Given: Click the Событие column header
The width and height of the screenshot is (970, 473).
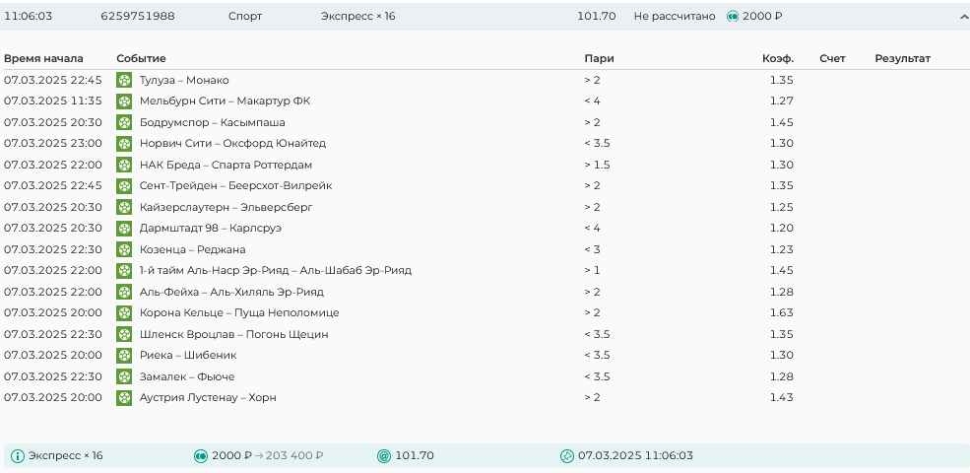Looking at the screenshot, I should (141, 59).
